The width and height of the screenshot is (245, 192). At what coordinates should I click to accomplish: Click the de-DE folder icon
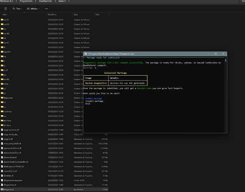coord(2,33)
